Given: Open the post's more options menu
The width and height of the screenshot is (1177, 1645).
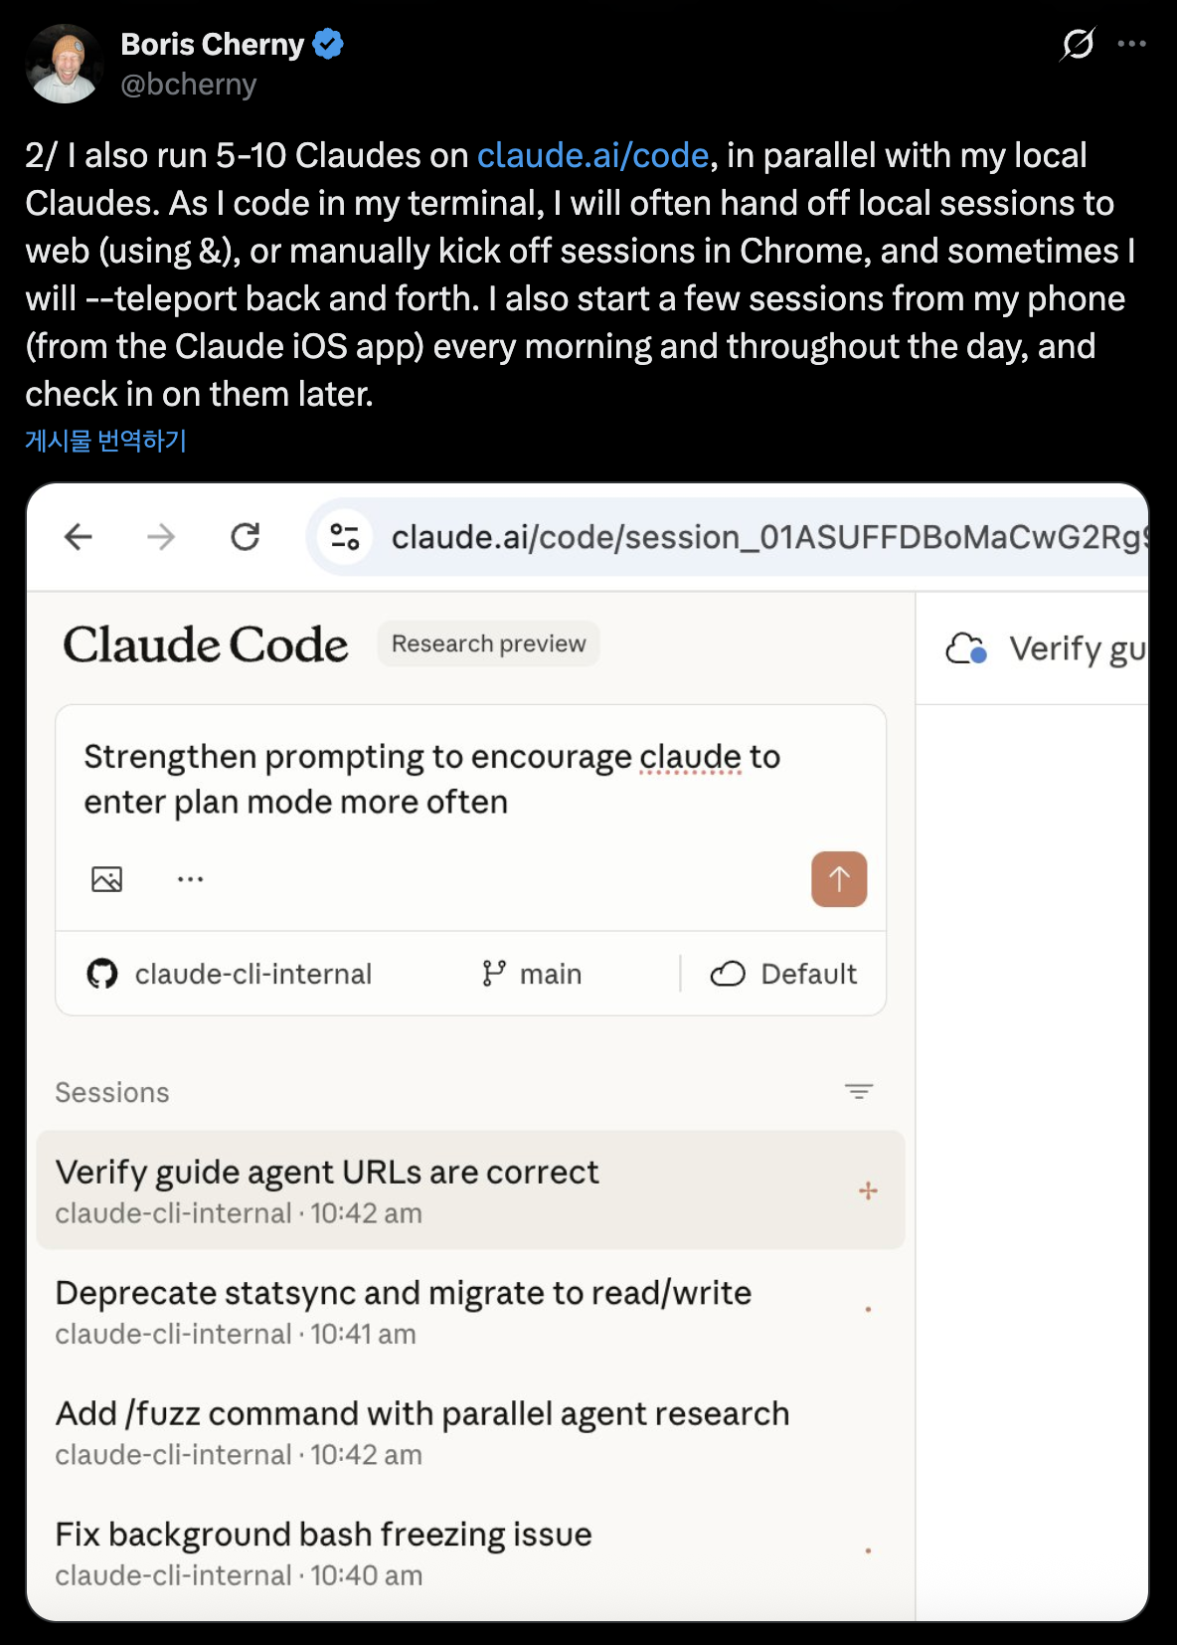Looking at the screenshot, I should coord(1132,44).
